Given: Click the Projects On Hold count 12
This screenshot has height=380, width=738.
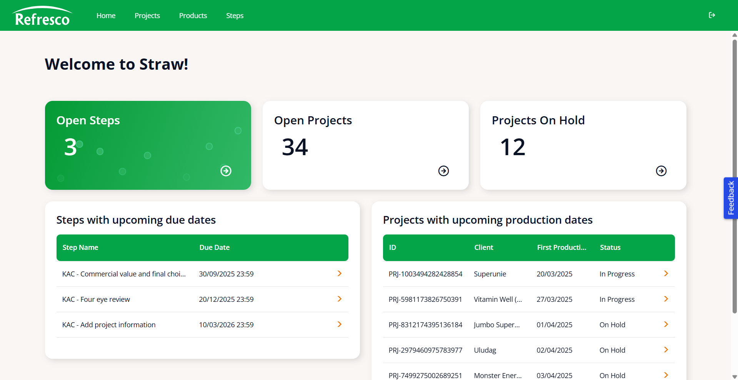Looking at the screenshot, I should [x=513, y=147].
